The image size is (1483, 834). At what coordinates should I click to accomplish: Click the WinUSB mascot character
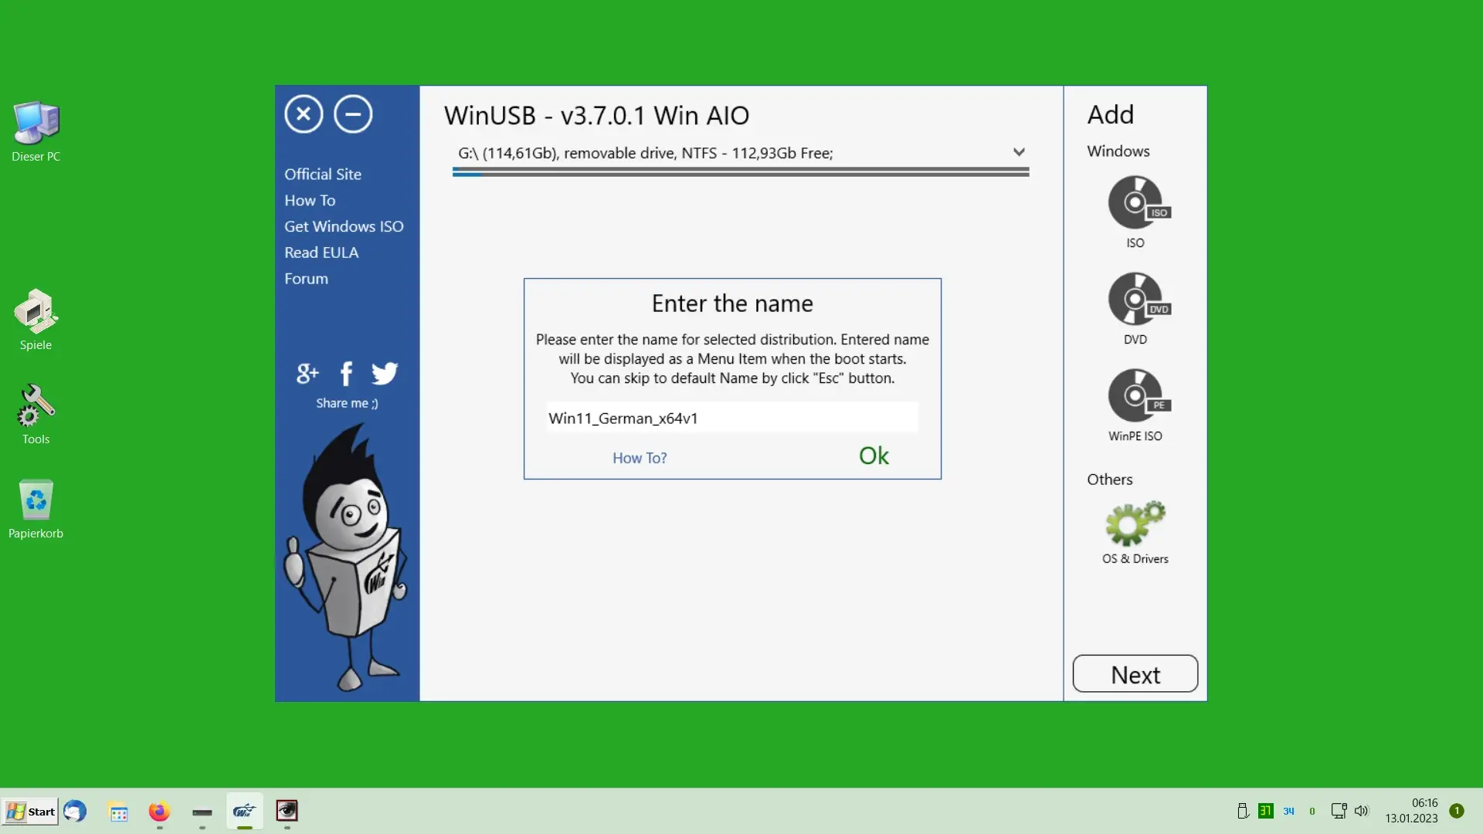pyautogui.click(x=346, y=558)
